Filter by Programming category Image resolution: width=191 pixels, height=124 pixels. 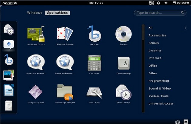click(x=159, y=81)
